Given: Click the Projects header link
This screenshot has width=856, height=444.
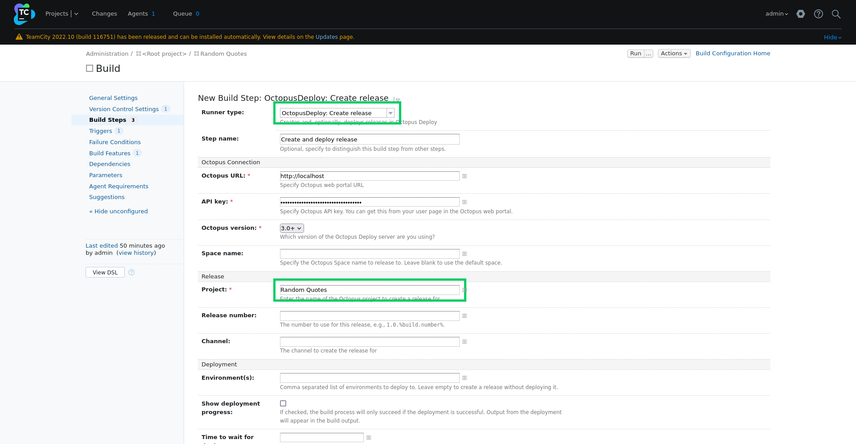Looking at the screenshot, I should pyautogui.click(x=57, y=14).
